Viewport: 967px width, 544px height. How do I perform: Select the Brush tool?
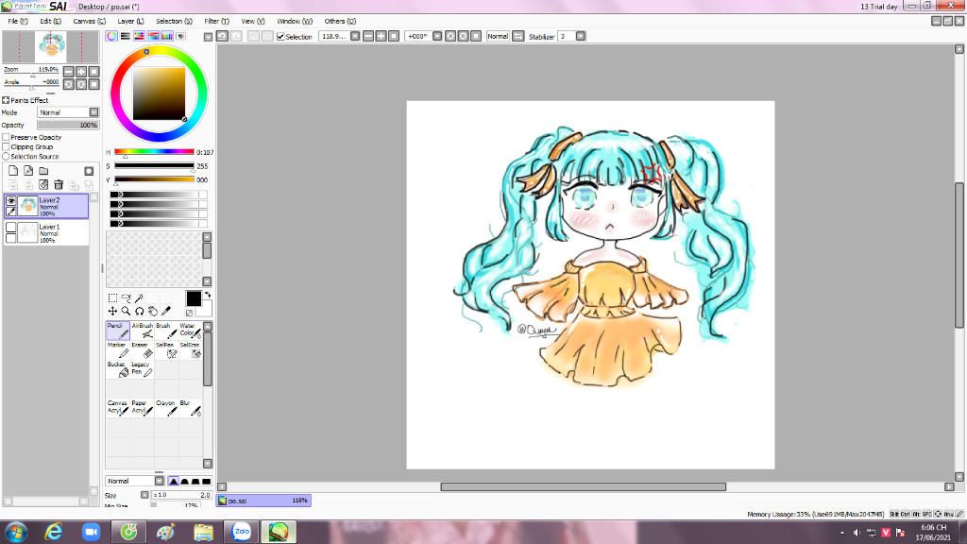point(166,331)
